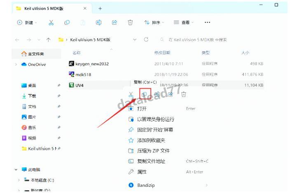
Task: Choose 以管理员身份运行 from context menu
Action: [156, 119]
